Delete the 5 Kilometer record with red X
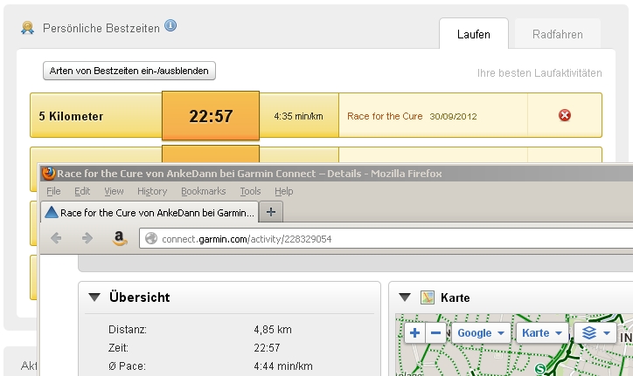This screenshot has height=376, width=633. tap(564, 115)
